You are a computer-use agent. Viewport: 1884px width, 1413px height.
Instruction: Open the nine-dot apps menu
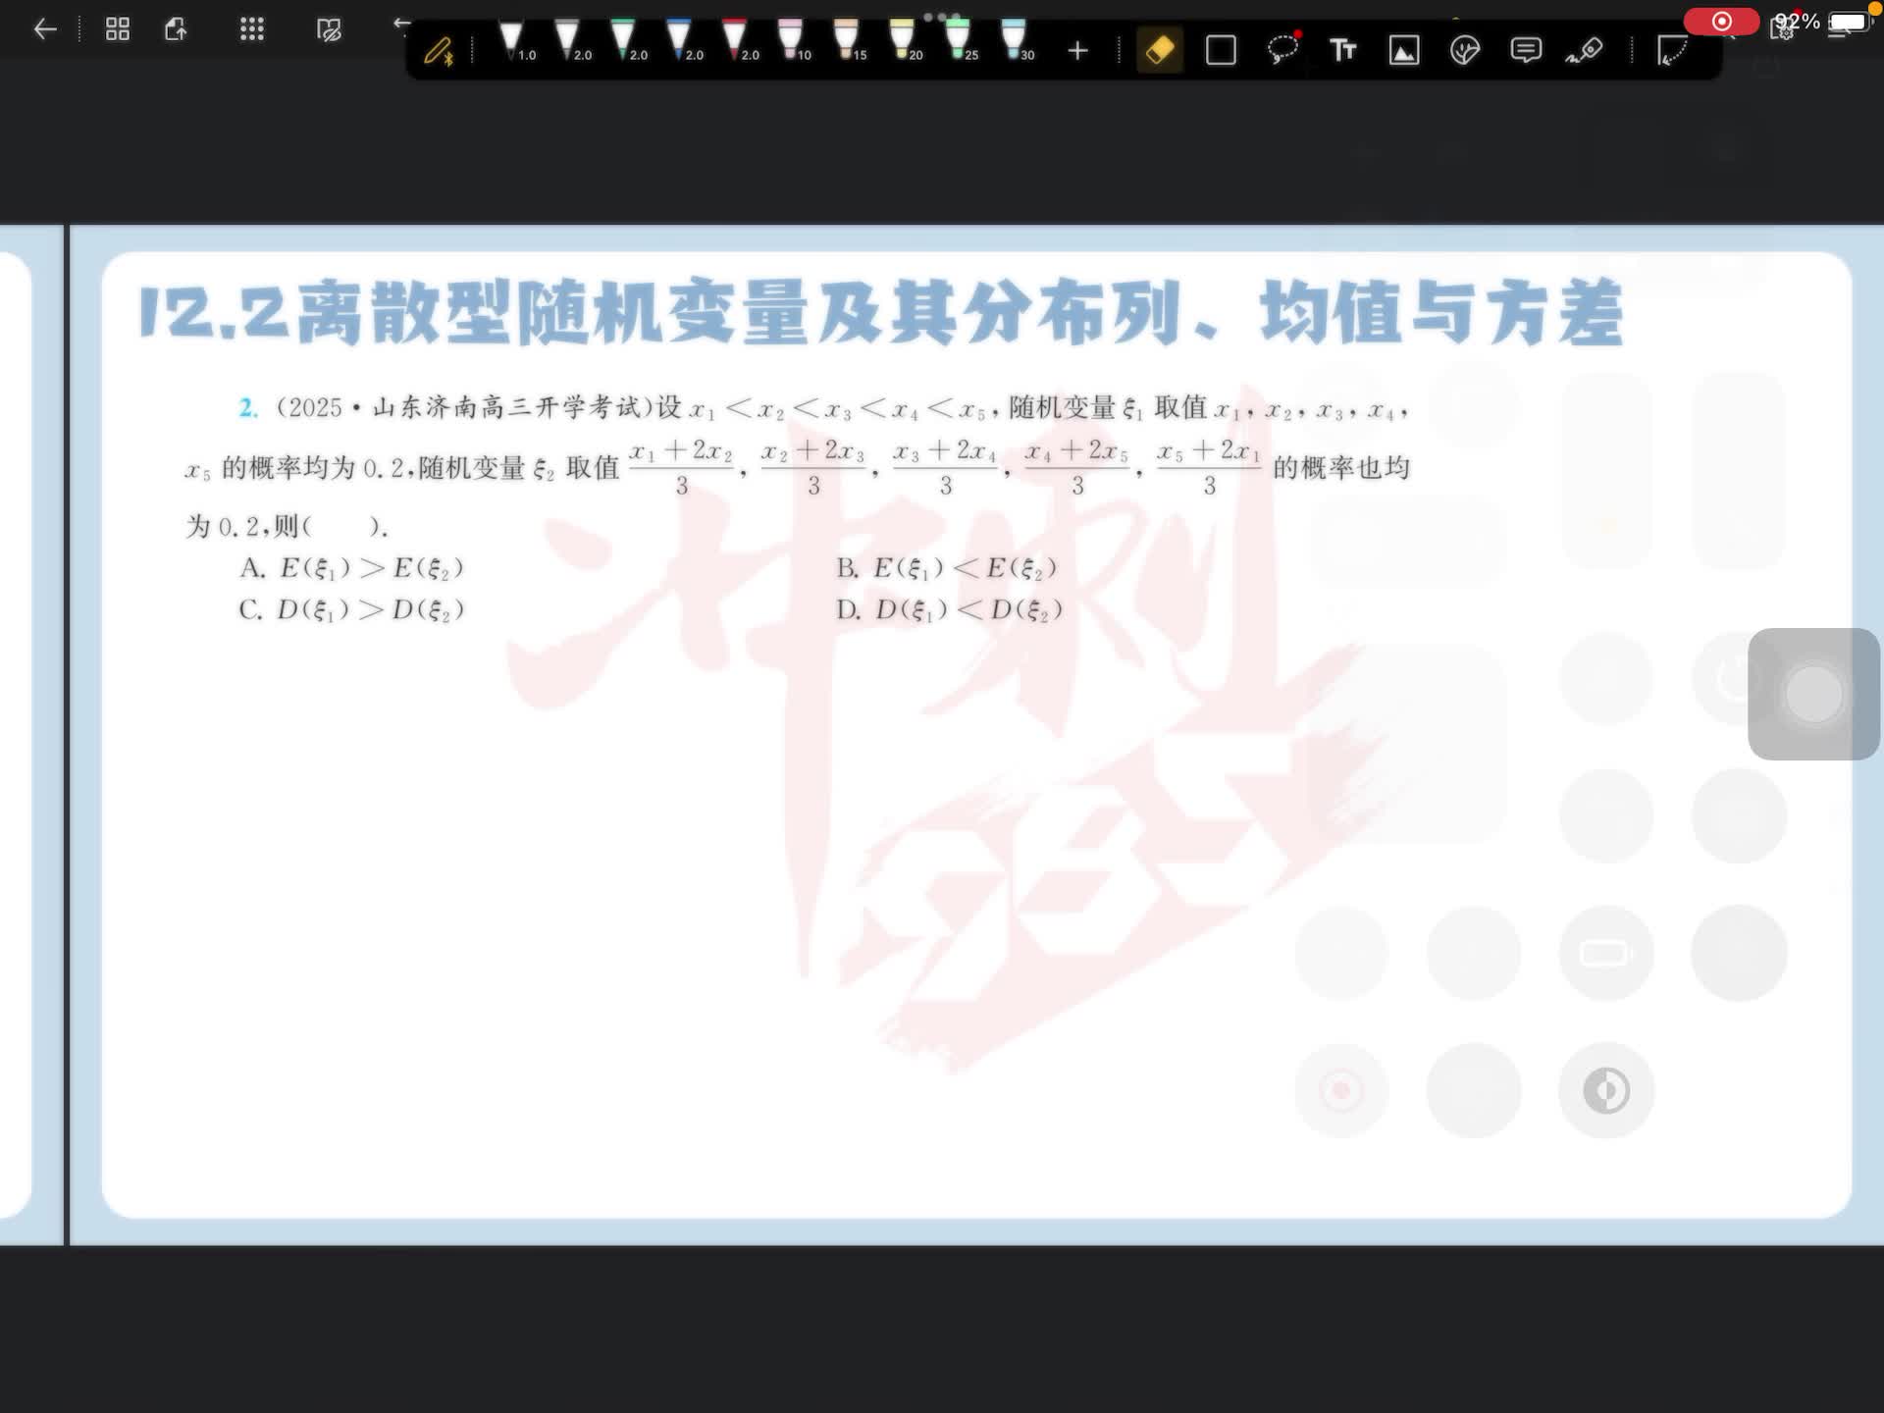(252, 29)
